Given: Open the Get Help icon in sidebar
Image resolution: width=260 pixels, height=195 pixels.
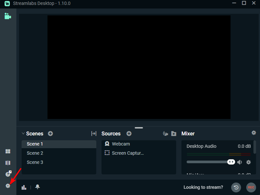Looking at the screenshot, I should [8, 174].
